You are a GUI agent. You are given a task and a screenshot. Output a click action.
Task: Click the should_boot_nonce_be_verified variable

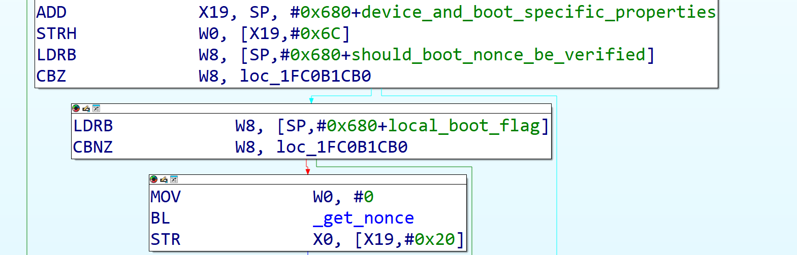tap(498, 55)
